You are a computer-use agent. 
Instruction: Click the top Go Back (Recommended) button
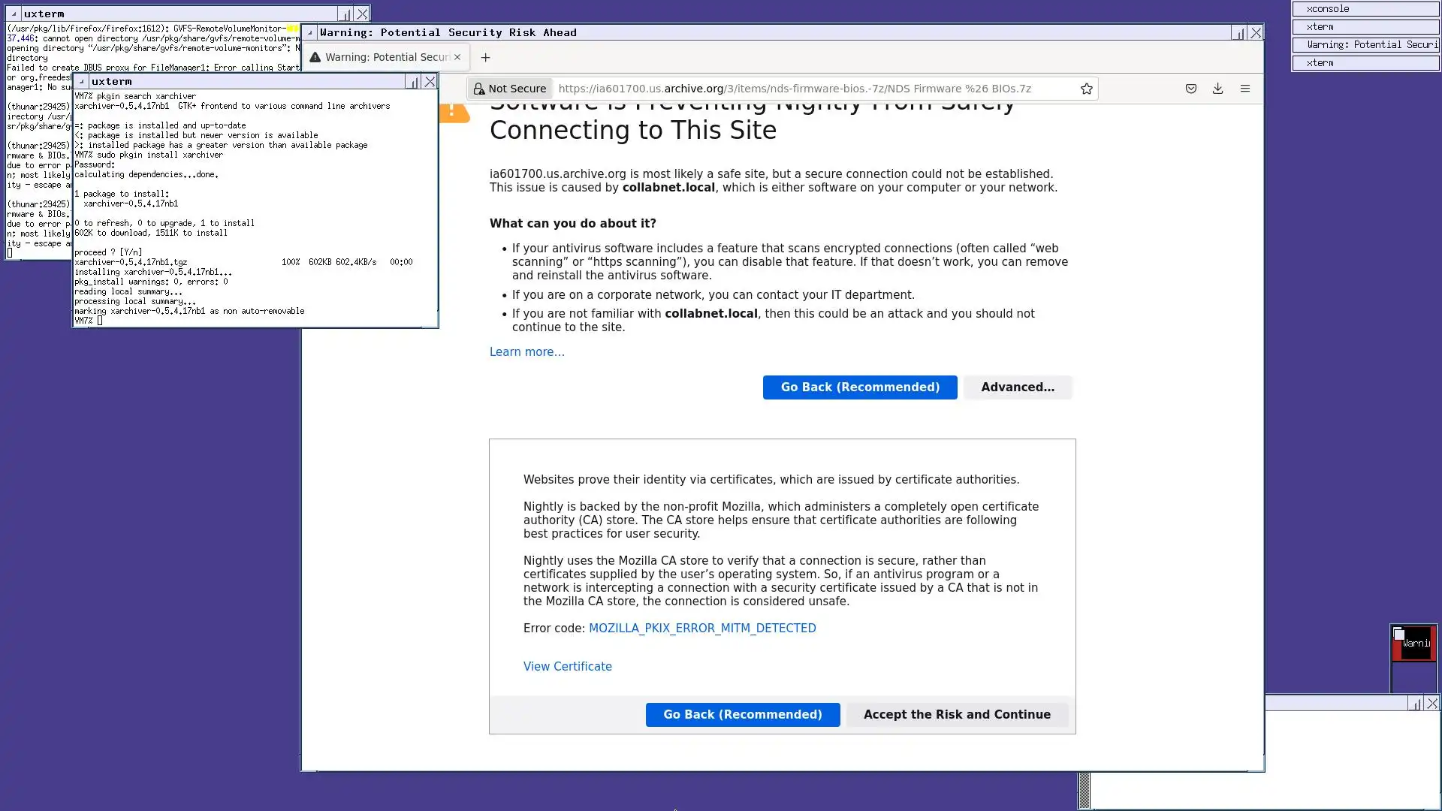pos(860,387)
